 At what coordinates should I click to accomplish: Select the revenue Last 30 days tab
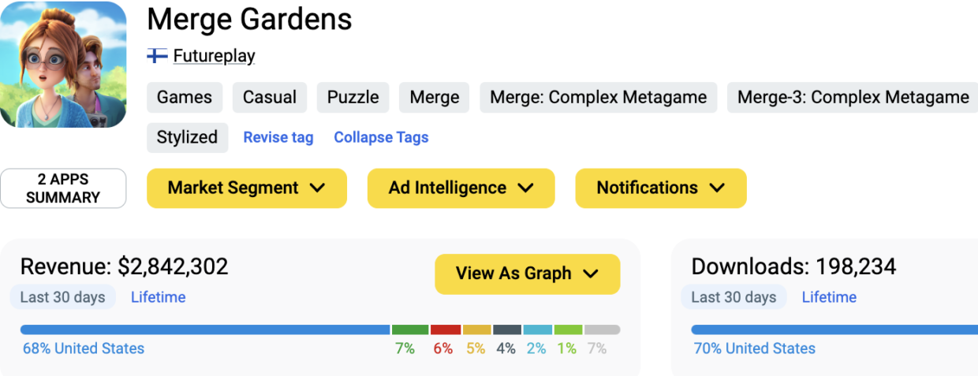coord(63,297)
